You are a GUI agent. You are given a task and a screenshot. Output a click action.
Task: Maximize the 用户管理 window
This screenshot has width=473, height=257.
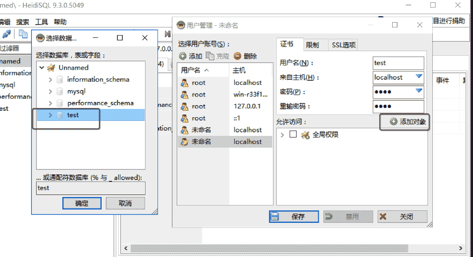[394, 25]
